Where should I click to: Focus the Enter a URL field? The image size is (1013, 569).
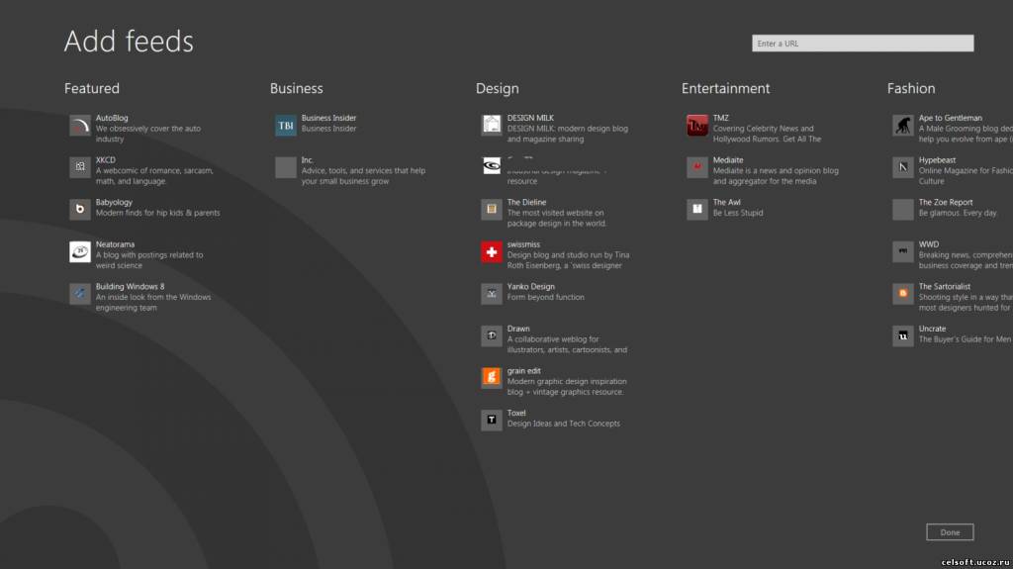[863, 44]
